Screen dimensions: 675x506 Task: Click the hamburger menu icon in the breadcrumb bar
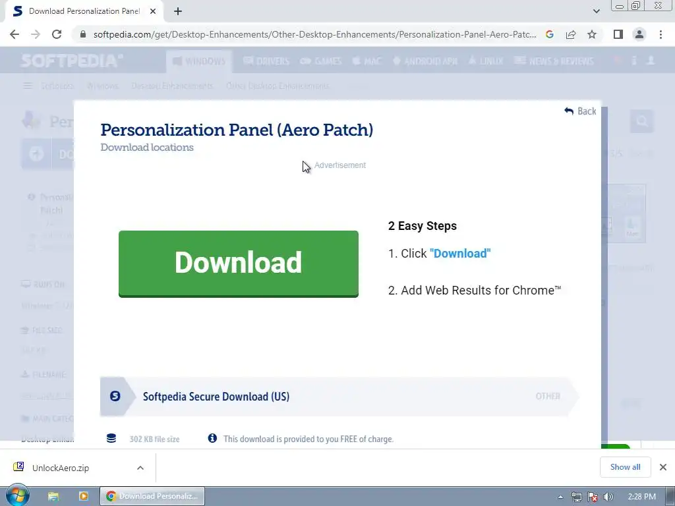click(28, 86)
